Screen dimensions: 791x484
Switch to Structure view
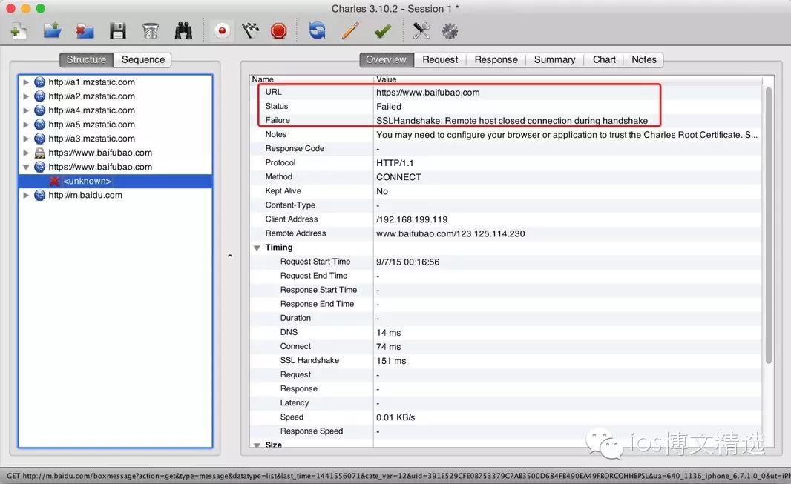coord(86,59)
